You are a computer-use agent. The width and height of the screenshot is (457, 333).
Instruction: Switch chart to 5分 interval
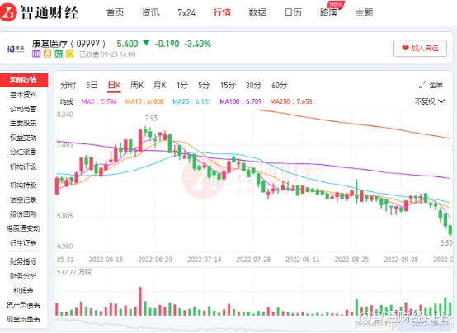coord(204,86)
